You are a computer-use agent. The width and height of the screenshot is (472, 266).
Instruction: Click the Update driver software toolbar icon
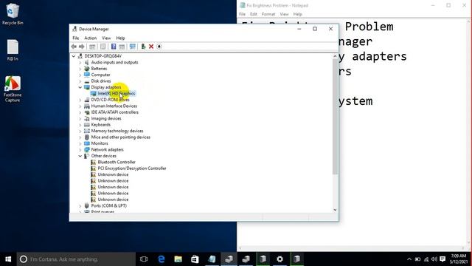click(143, 47)
